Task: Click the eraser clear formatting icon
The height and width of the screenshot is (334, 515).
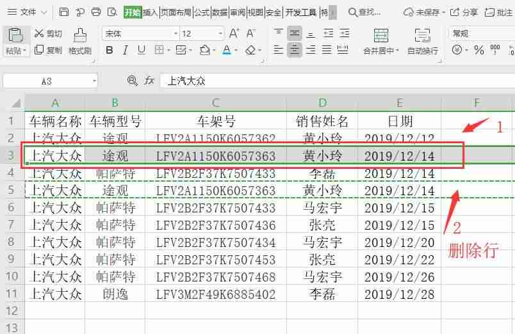Action: click(x=250, y=50)
